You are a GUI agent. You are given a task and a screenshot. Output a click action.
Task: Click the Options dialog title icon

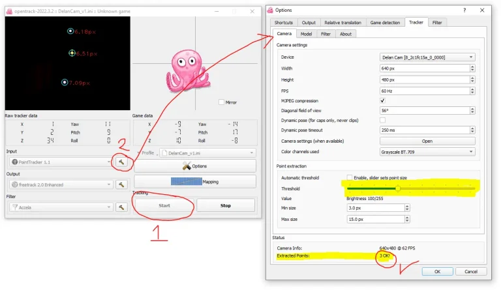270,10
